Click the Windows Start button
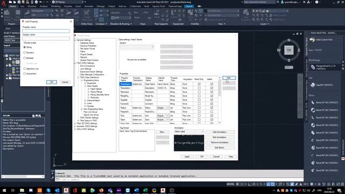This screenshot has width=345, height=194. point(4,190)
